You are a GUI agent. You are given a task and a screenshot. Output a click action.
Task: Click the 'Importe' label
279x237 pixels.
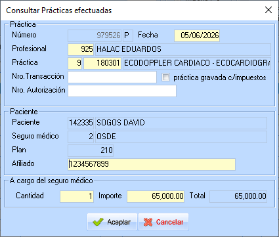[x=110, y=196]
